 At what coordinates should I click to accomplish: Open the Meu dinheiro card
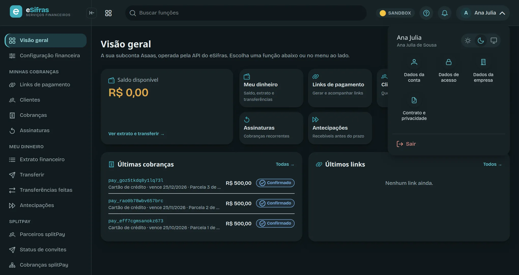[271, 88]
